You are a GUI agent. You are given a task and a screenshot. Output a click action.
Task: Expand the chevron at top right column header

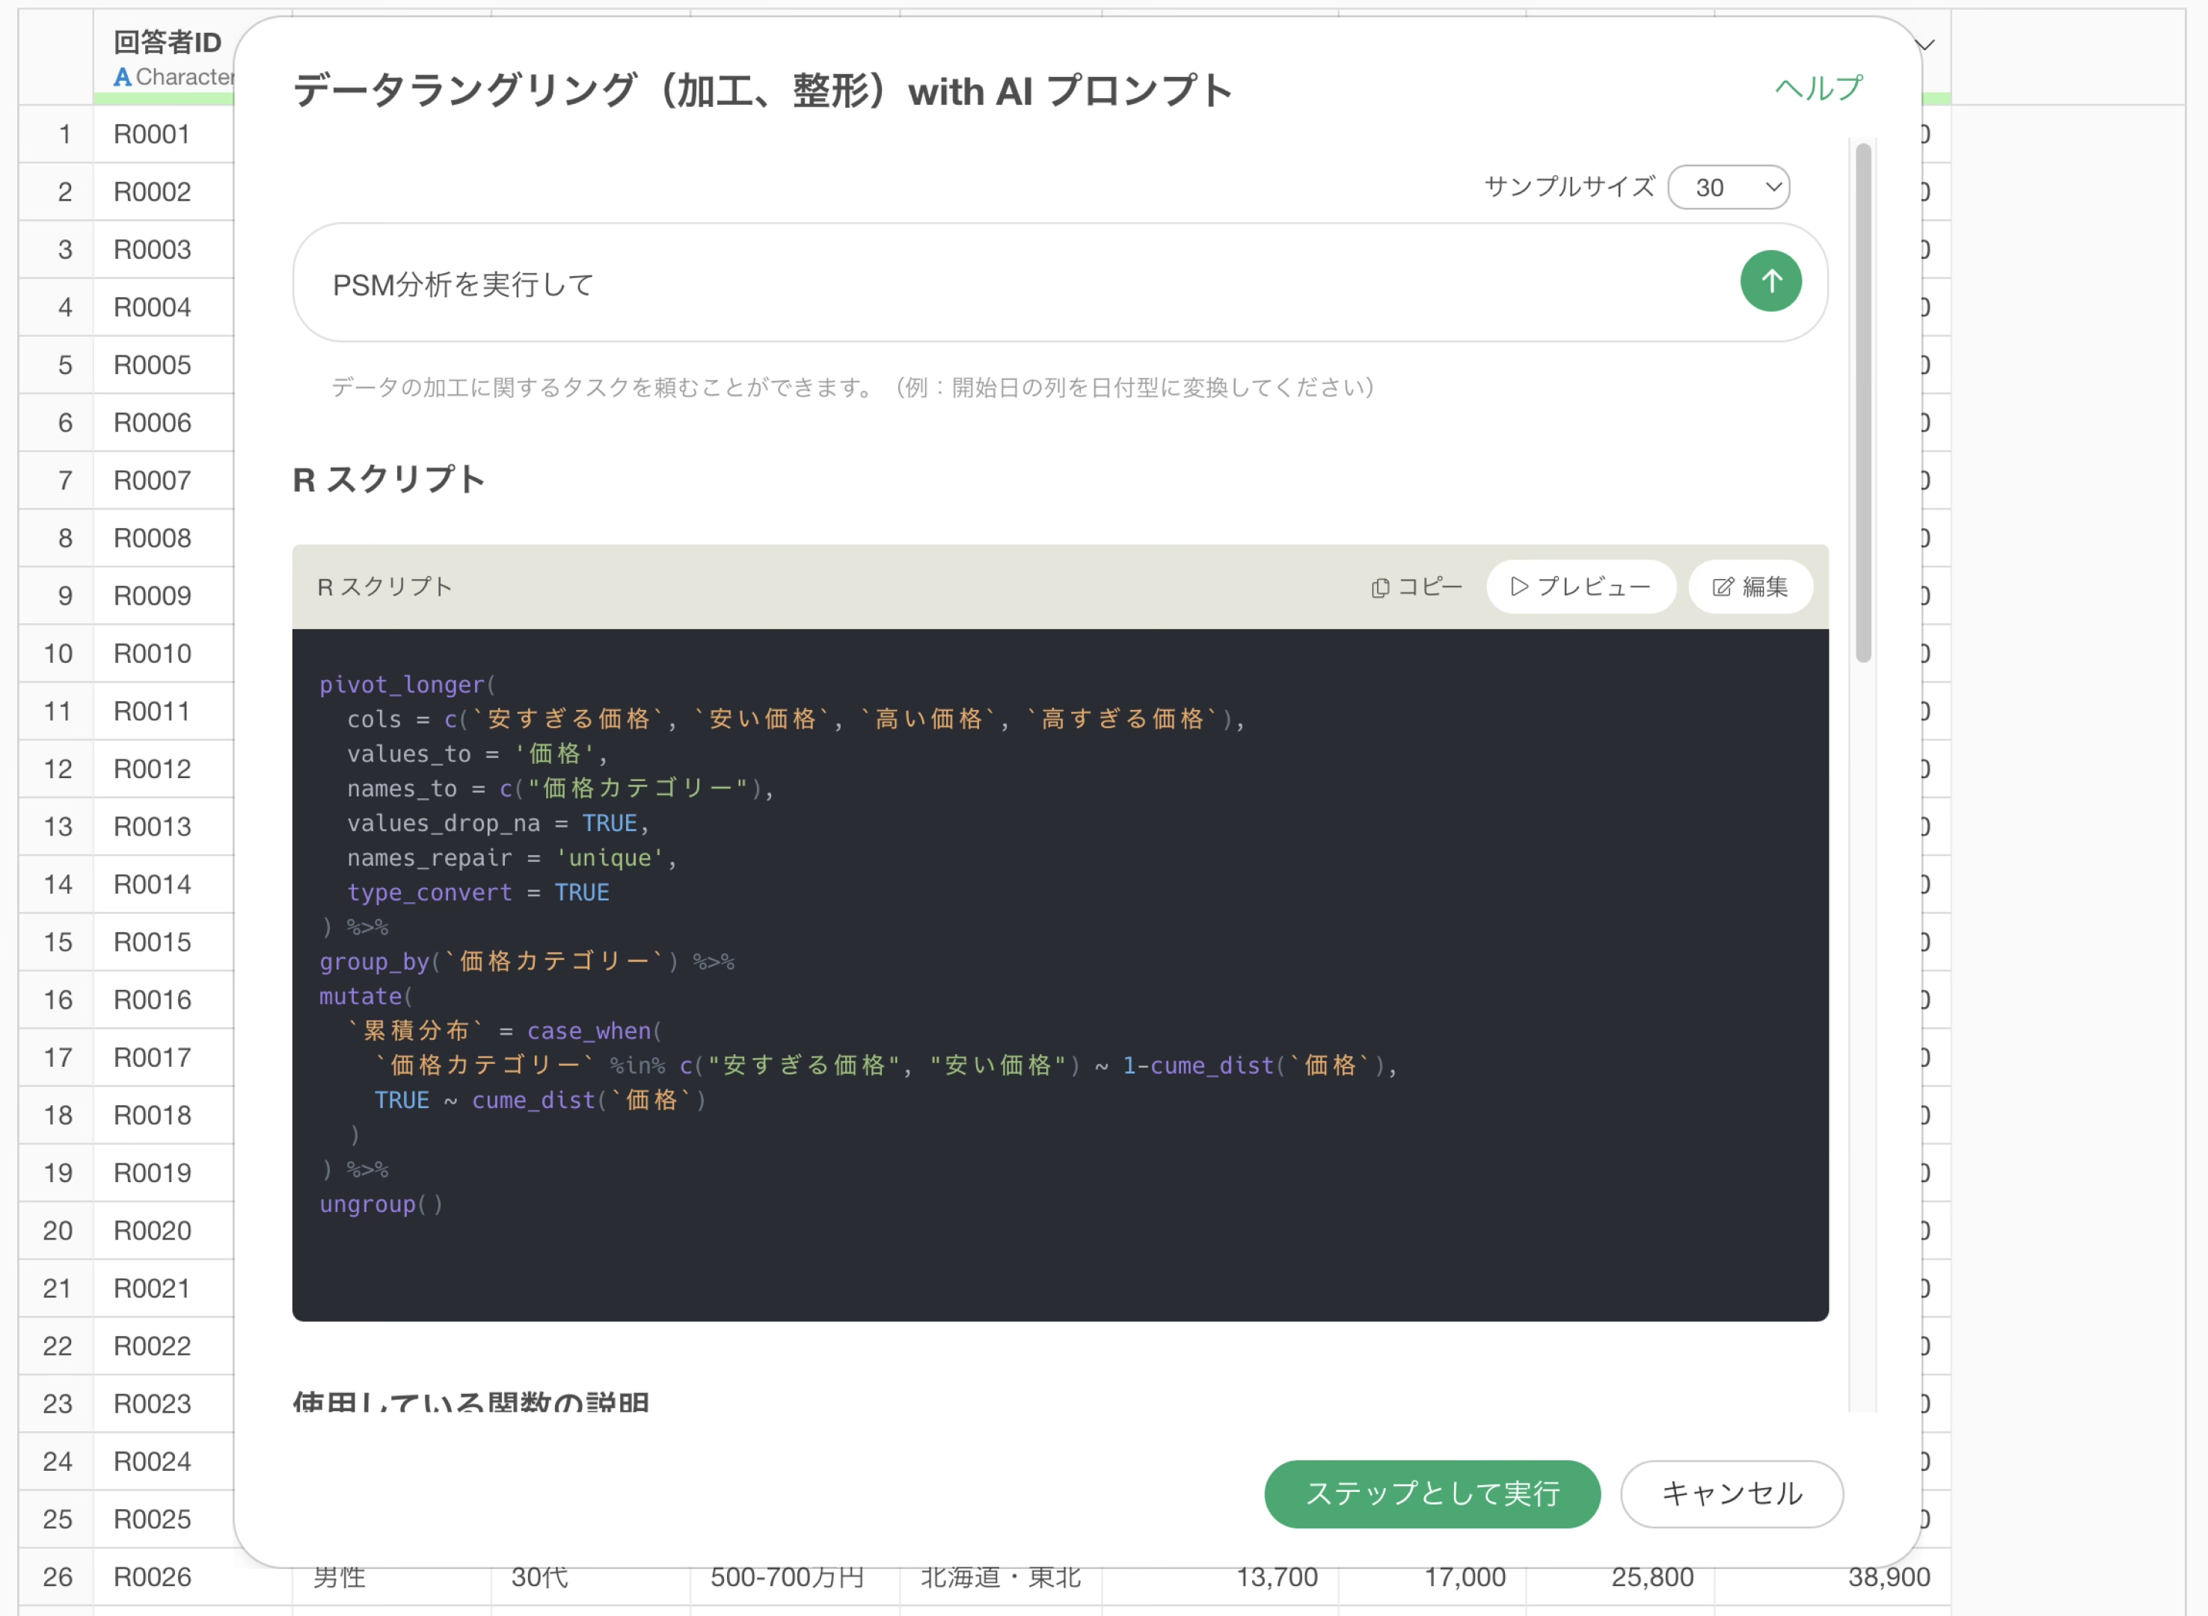[1925, 45]
